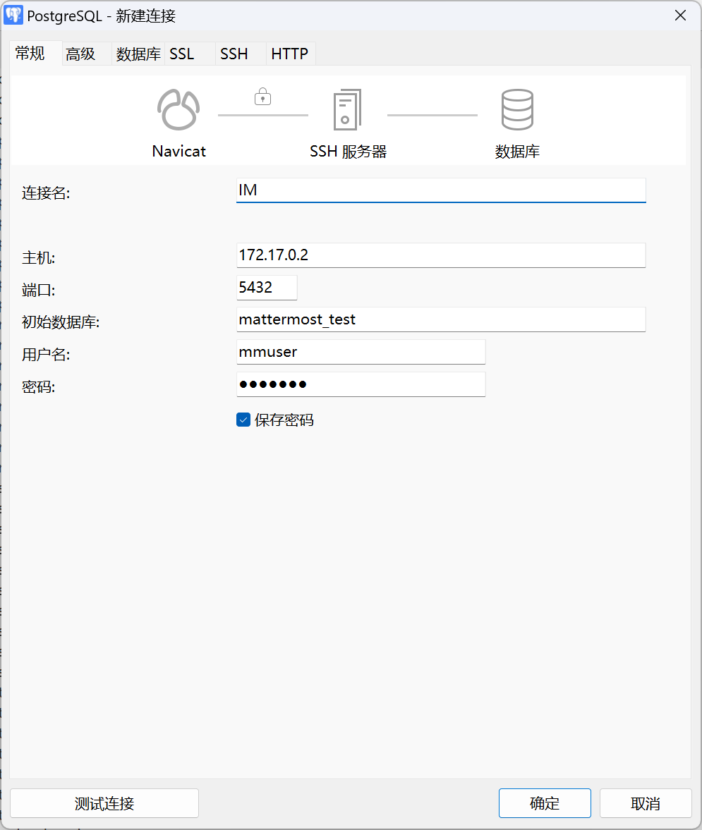
Task: Click the '密码:' label
Action: 39,387
